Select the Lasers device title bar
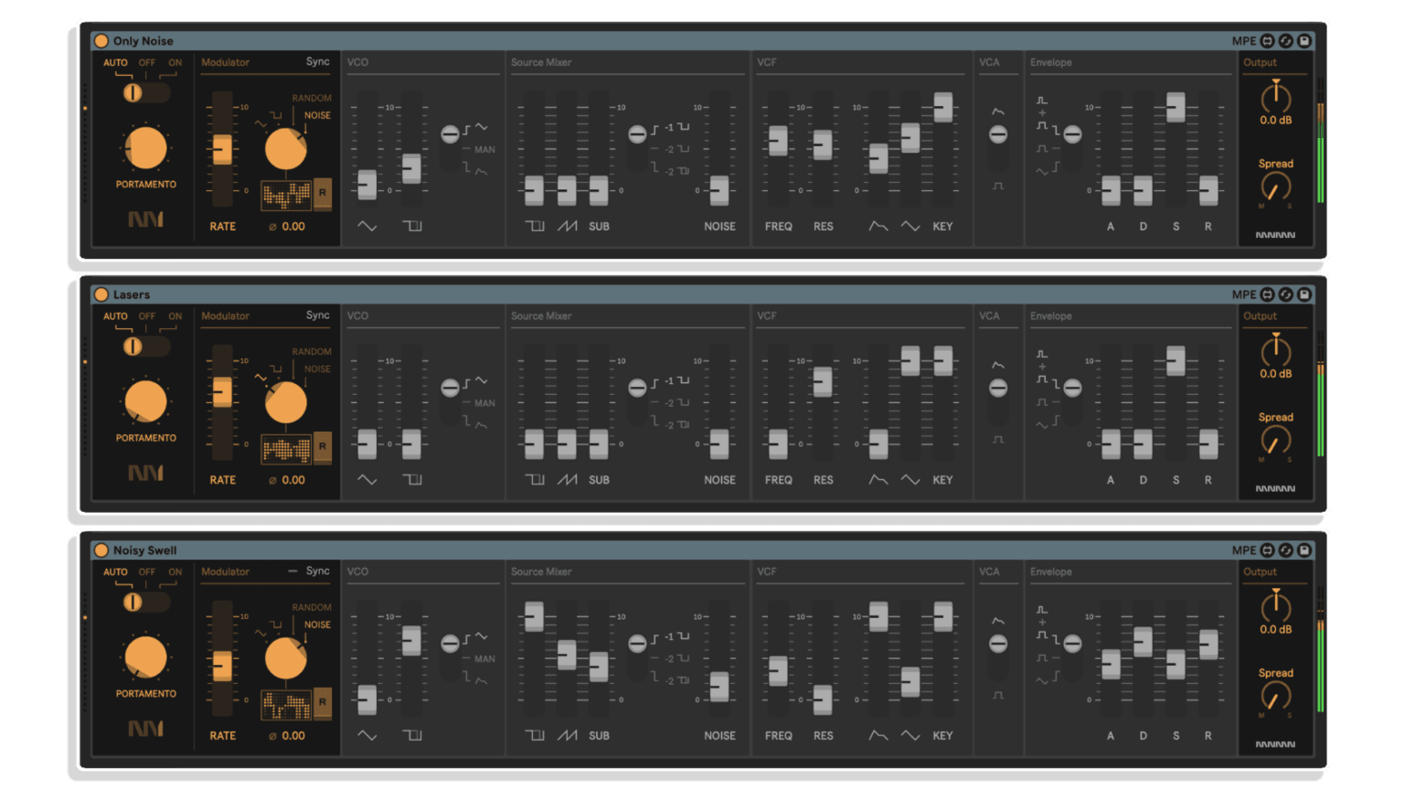 pos(640,294)
